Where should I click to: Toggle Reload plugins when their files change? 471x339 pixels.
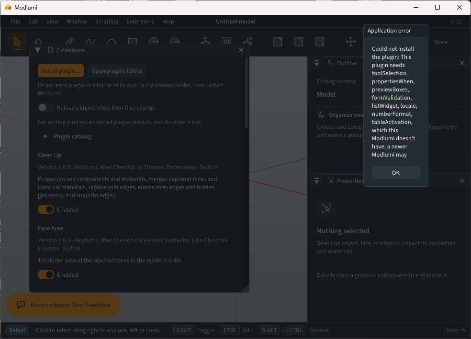[x=45, y=108]
